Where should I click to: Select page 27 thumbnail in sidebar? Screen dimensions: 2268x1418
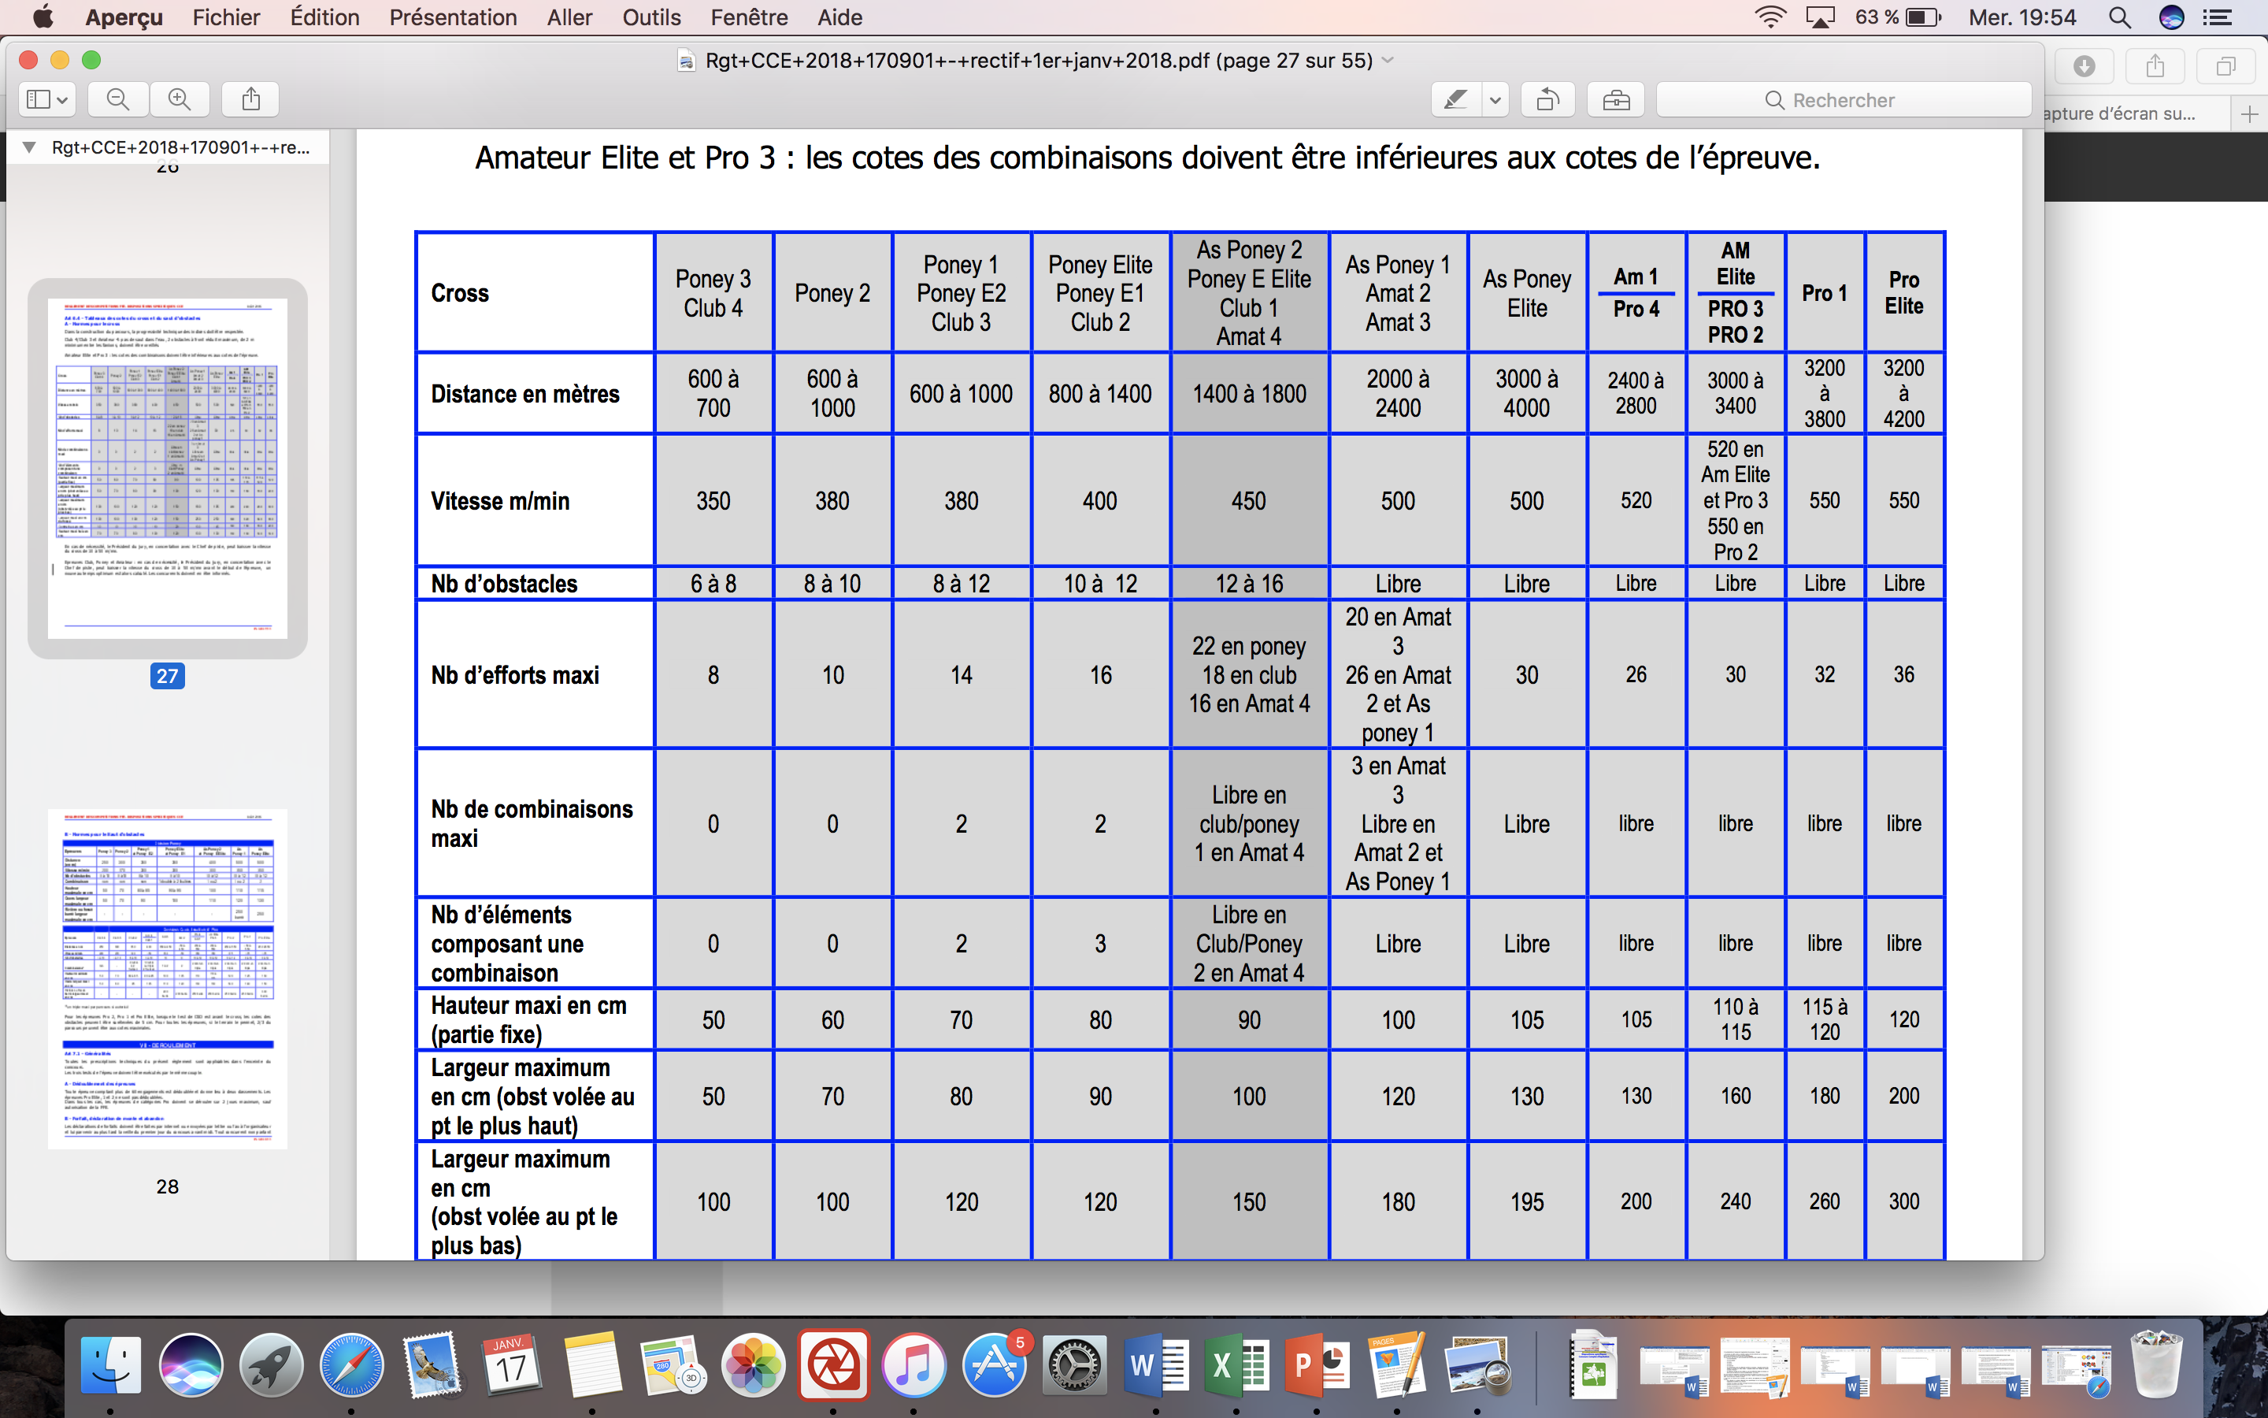coord(168,468)
